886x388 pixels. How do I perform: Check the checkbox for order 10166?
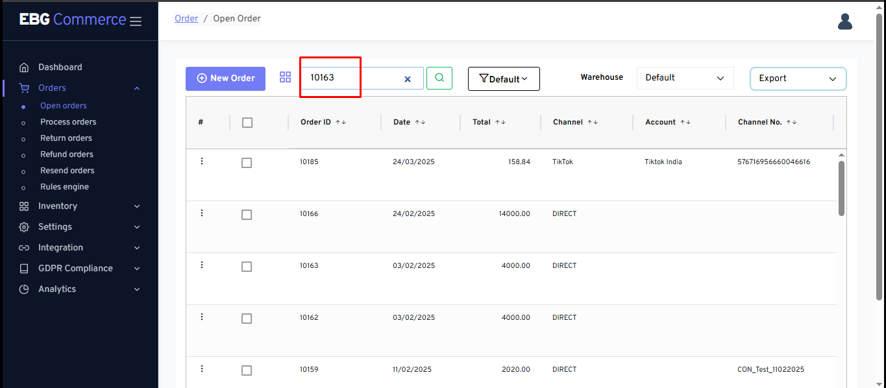click(247, 215)
